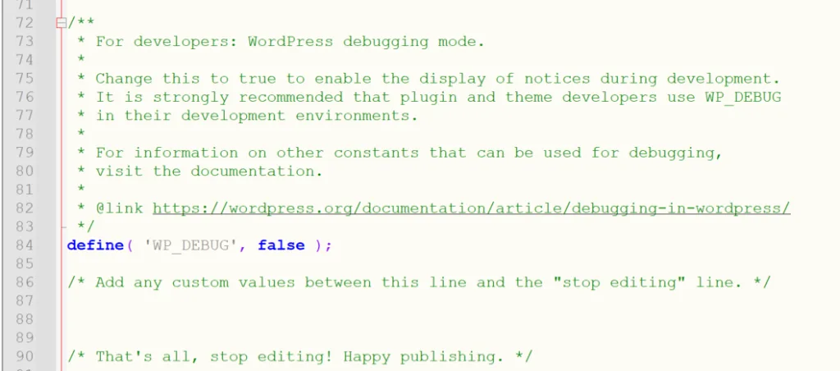Click line number 75 in the gutter
Viewport: 840px width, 371px height.
25,79
